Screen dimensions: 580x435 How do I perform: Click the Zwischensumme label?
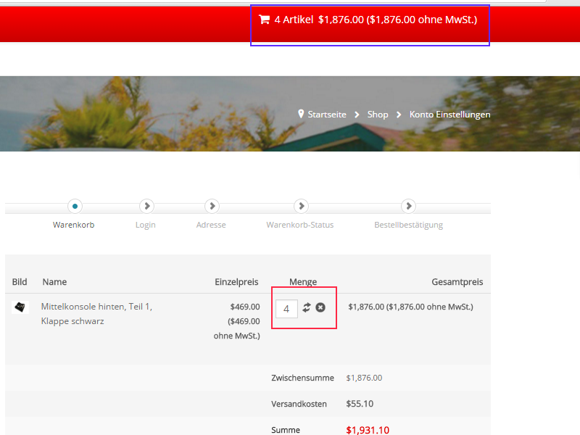(x=302, y=378)
